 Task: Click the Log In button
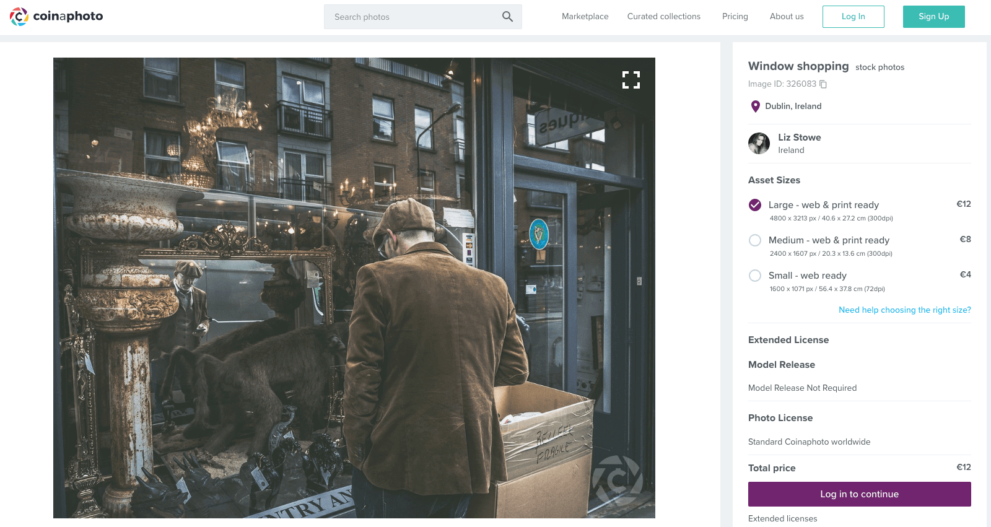[853, 17]
